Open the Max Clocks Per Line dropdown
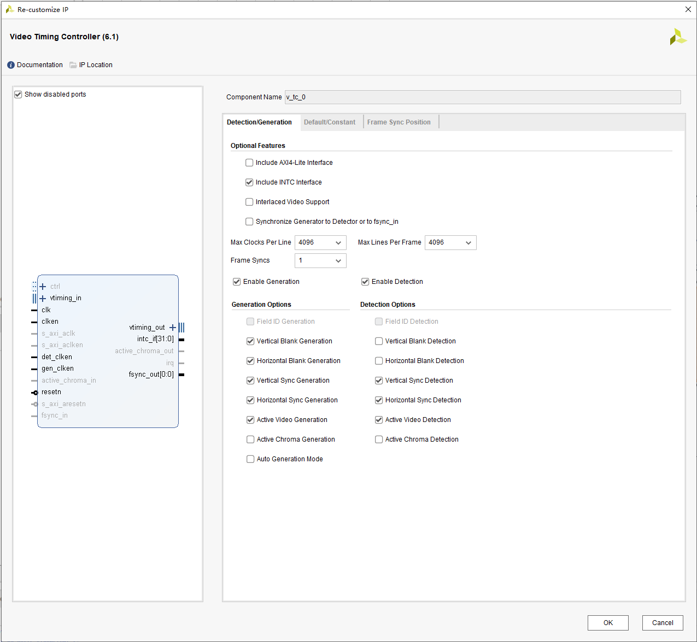The width and height of the screenshot is (697, 642). (x=338, y=242)
